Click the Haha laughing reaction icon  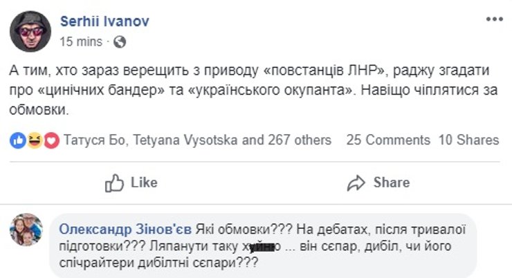pos(33,140)
